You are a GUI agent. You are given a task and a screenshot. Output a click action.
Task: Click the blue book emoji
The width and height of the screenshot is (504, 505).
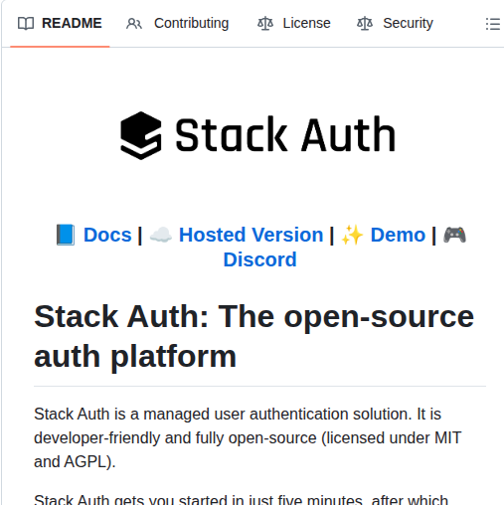(x=66, y=235)
